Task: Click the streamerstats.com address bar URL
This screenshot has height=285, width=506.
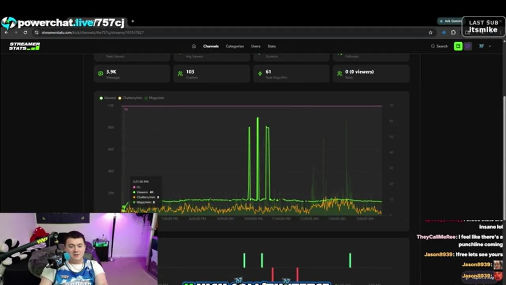Action: [92, 32]
